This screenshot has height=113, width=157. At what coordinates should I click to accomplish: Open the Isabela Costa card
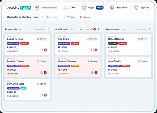[27, 67]
